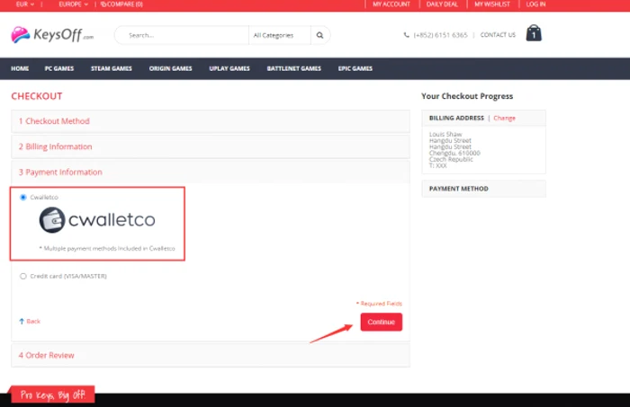630x407 pixels.
Task: Click Your Checkout Progress heading
Action: coord(467,96)
